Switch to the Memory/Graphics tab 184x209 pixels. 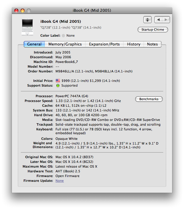click(x=65, y=44)
